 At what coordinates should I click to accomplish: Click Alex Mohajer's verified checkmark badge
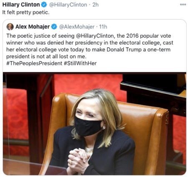[54, 26]
